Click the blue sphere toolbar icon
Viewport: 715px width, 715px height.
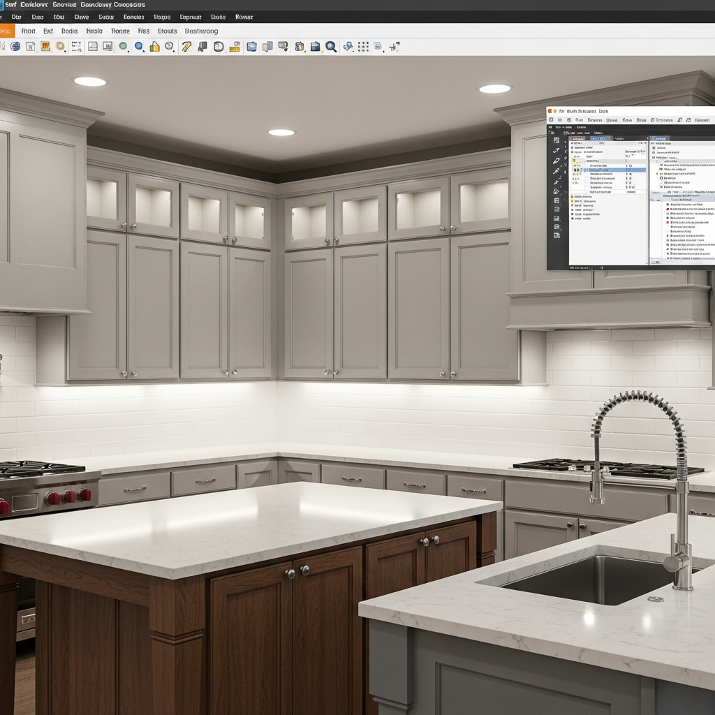tap(139, 47)
